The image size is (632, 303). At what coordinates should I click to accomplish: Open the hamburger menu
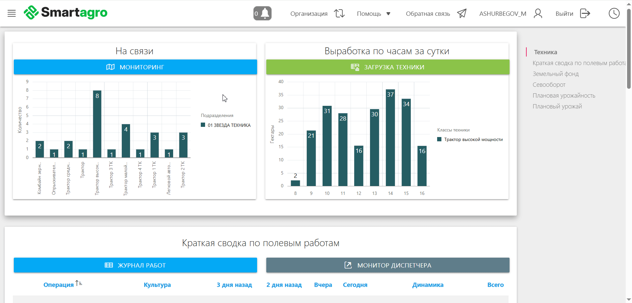[12, 13]
